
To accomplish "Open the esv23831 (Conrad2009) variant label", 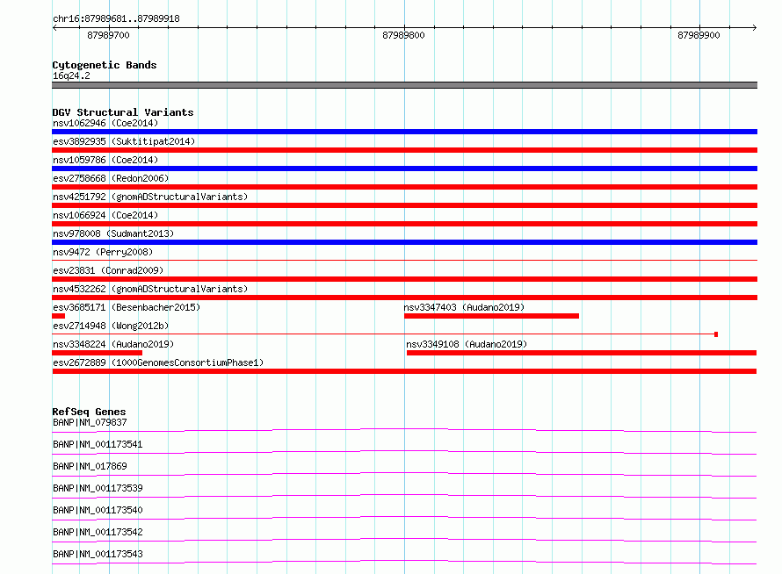I will [108, 270].
